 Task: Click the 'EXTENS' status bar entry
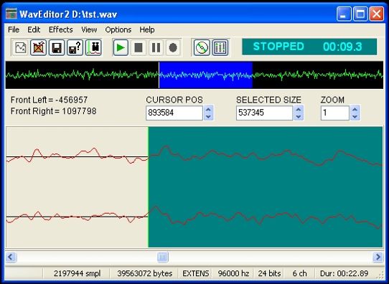tap(196, 273)
